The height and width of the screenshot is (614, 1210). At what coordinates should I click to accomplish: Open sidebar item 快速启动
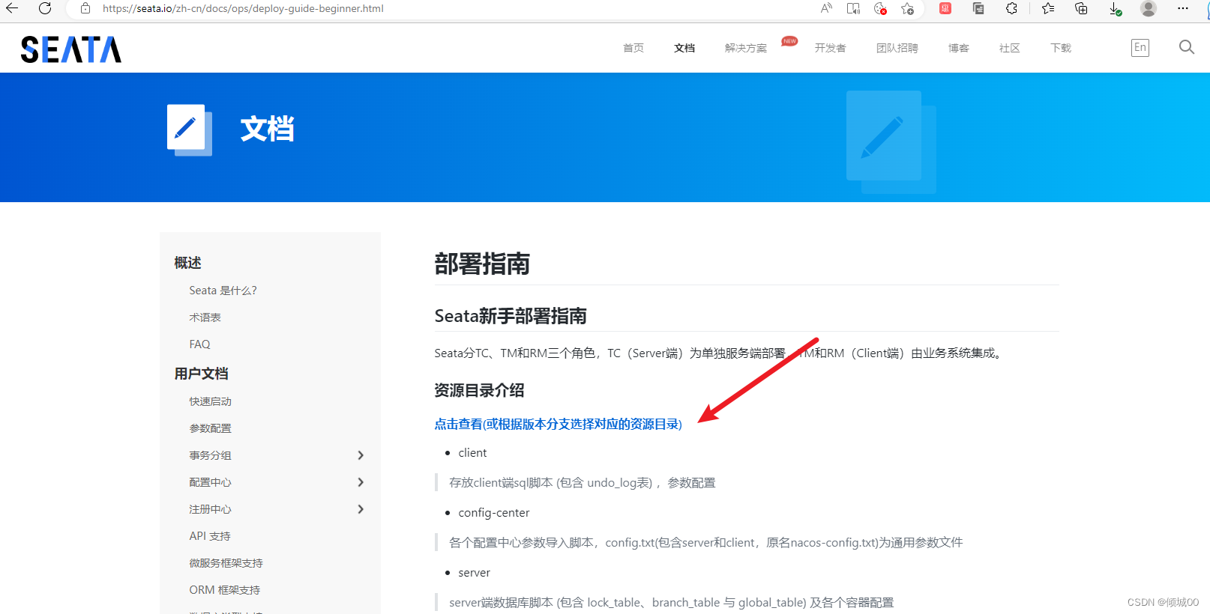coord(210,401)
